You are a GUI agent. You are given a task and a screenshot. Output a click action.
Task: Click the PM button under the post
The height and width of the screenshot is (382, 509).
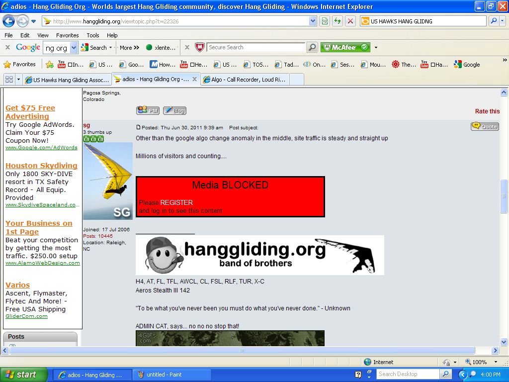click(x=148, y=110)
